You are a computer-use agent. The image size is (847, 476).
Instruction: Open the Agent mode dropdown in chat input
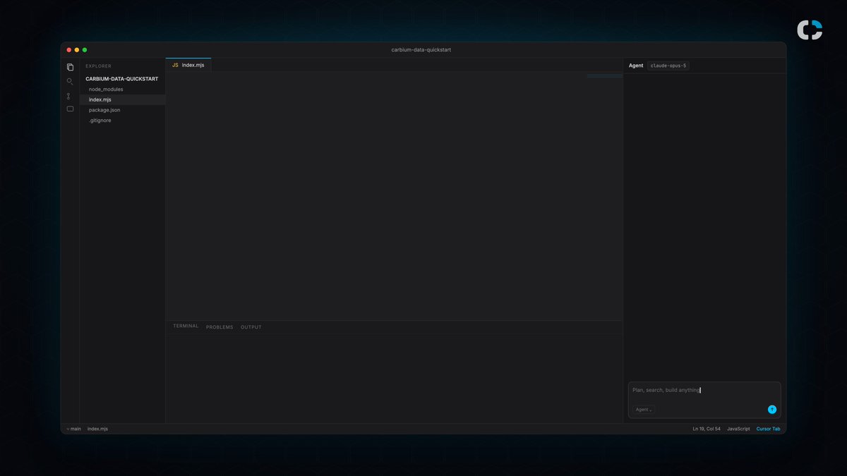(x=643, y=410)
